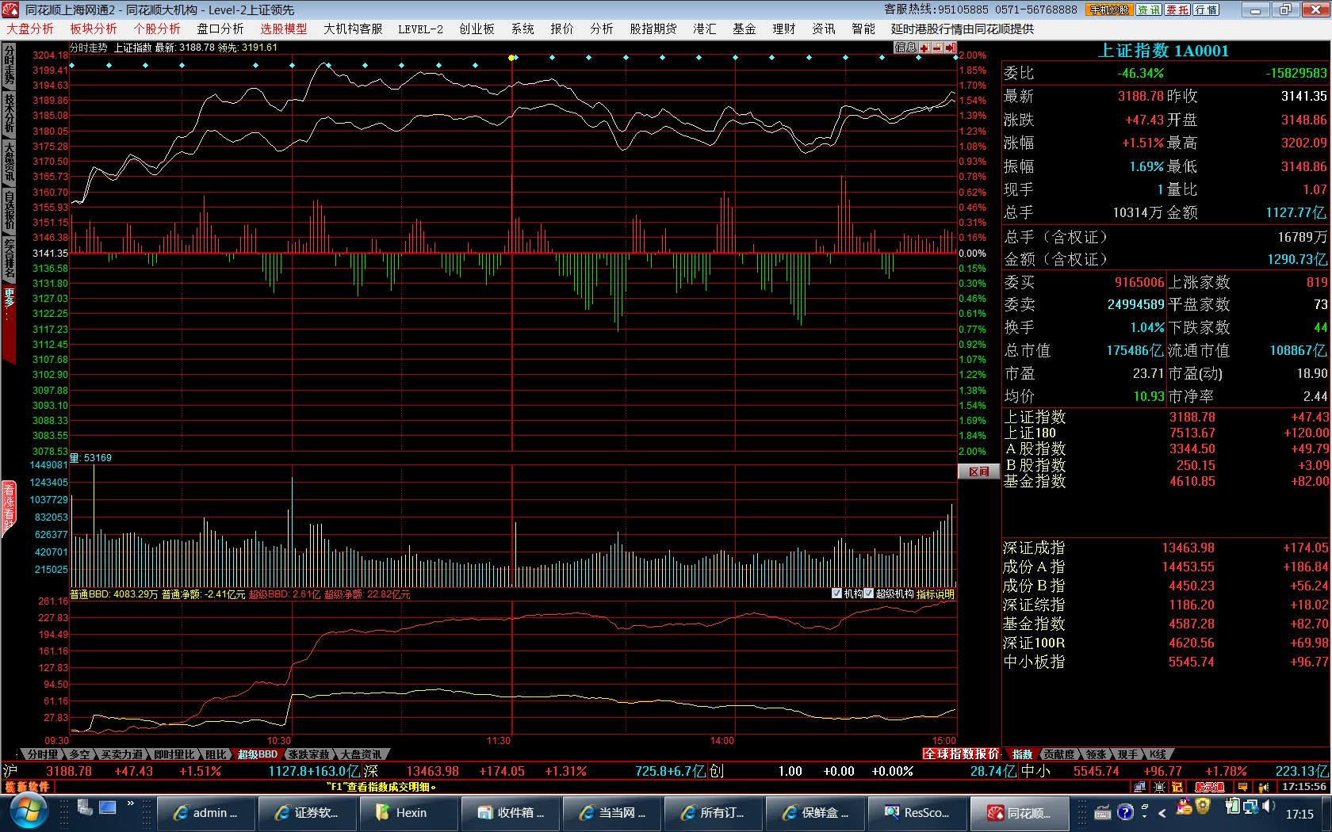This screenshot has width=1332, height=832.
Task: Open the 大盘分析 menu
Action: click(x=30, y=29)
